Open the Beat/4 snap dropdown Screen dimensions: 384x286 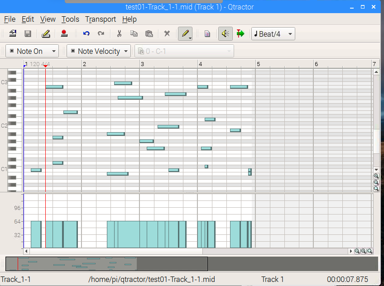tap(273, 34)
